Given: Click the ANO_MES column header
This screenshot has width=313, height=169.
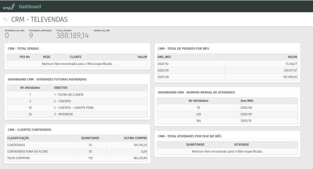Looking at the screenshot, I should (x=165, y=57).
